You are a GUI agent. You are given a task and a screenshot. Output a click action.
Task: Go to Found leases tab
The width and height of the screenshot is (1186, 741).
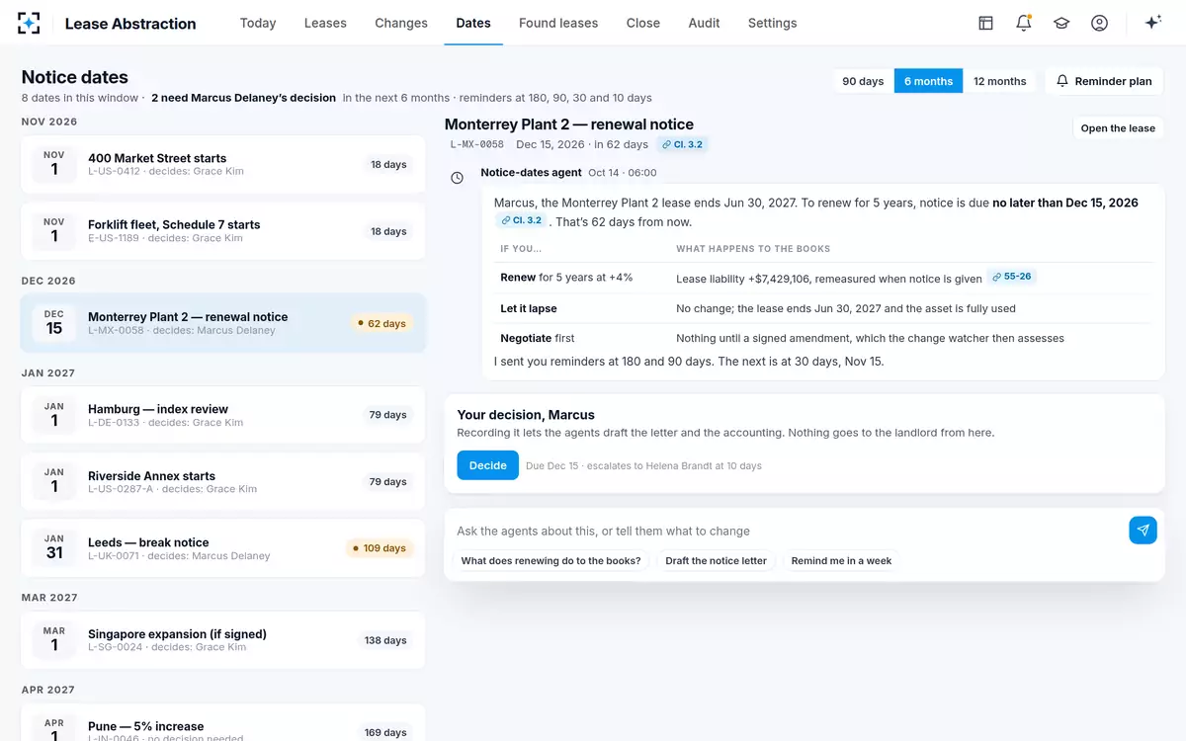558,23
